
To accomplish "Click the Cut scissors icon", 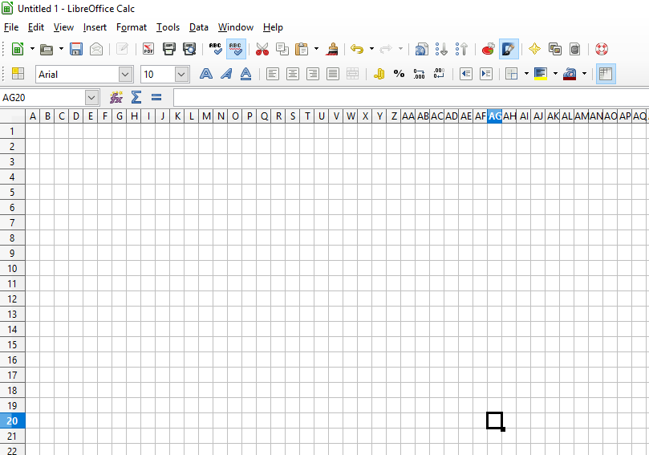I will [262, 49].
